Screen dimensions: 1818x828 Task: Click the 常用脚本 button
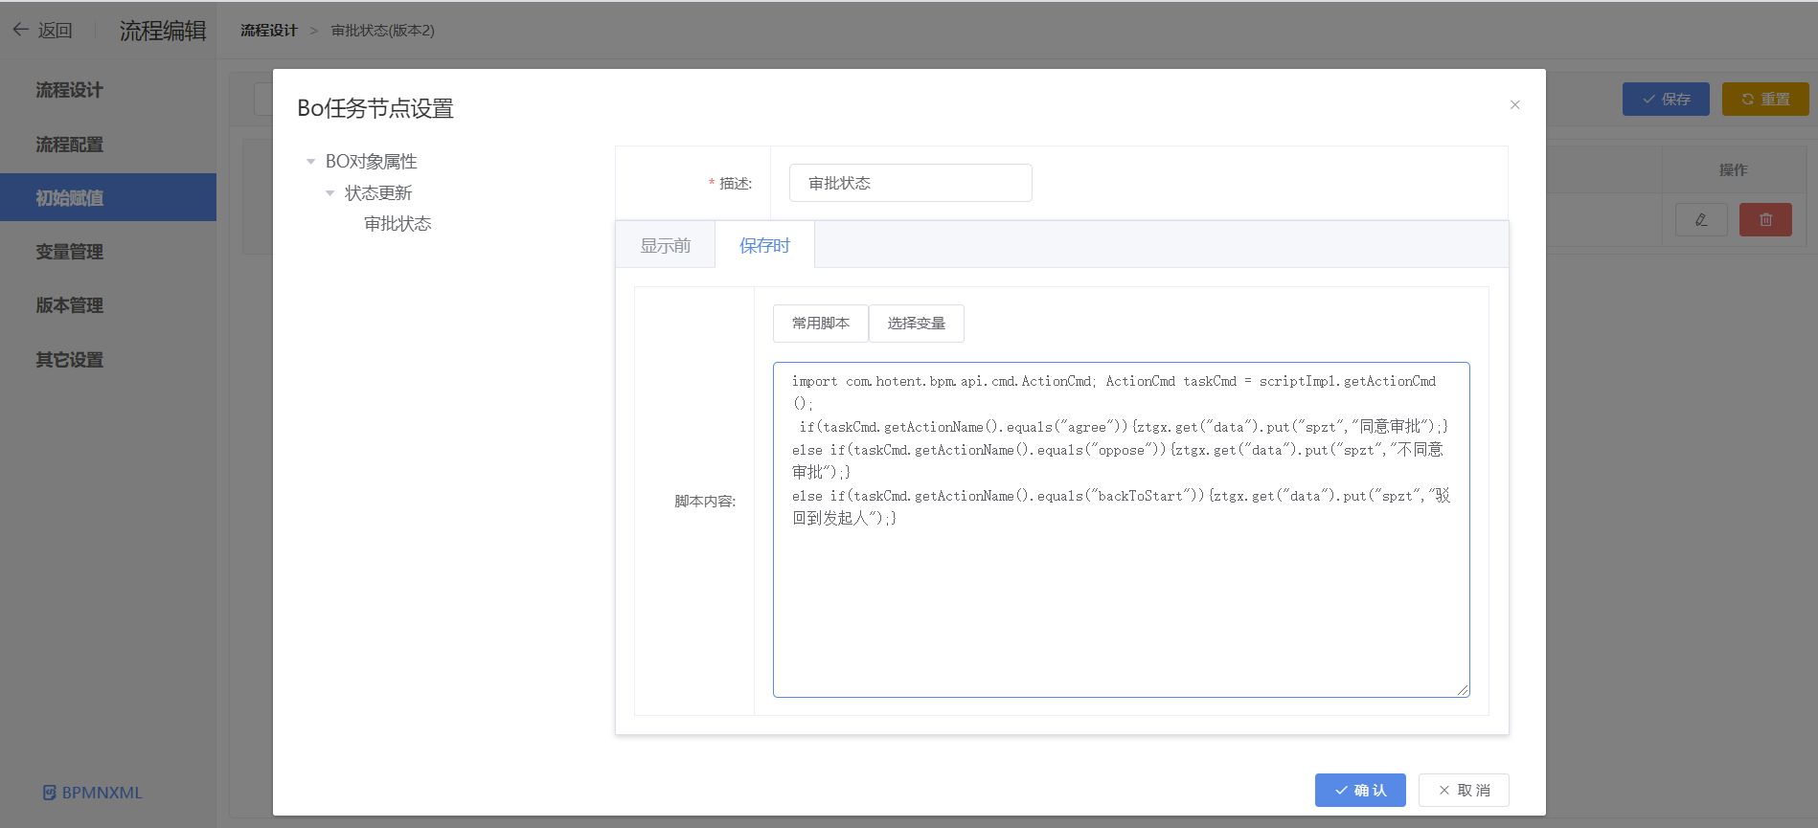(820, 324)
